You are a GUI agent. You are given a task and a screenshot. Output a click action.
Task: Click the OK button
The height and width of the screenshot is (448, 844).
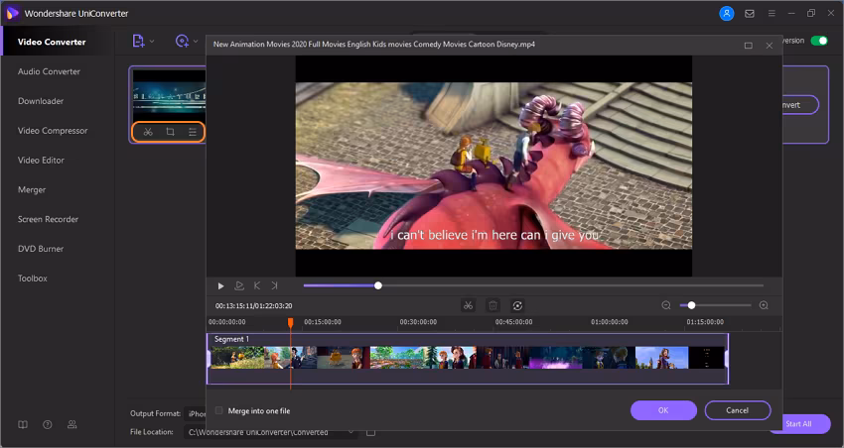click(x=663, y=410)
